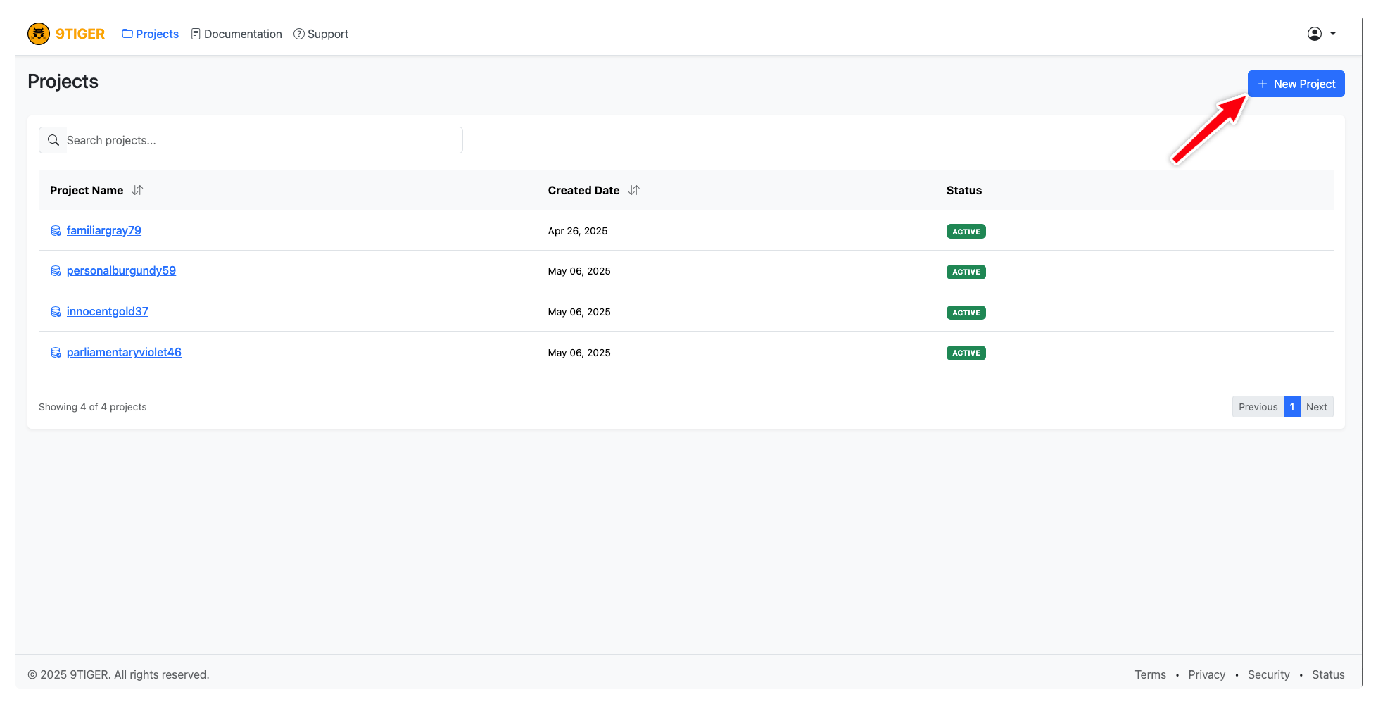
Task: Focus the Search projects input field
Action: point(260,140)
